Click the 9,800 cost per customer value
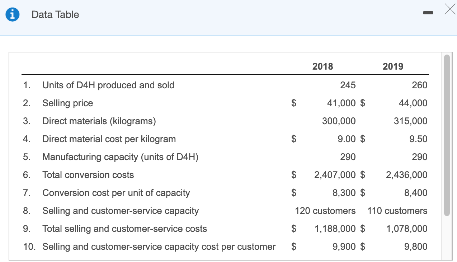Viewport: 457px width, 262px height. click(x=416, y=247)
